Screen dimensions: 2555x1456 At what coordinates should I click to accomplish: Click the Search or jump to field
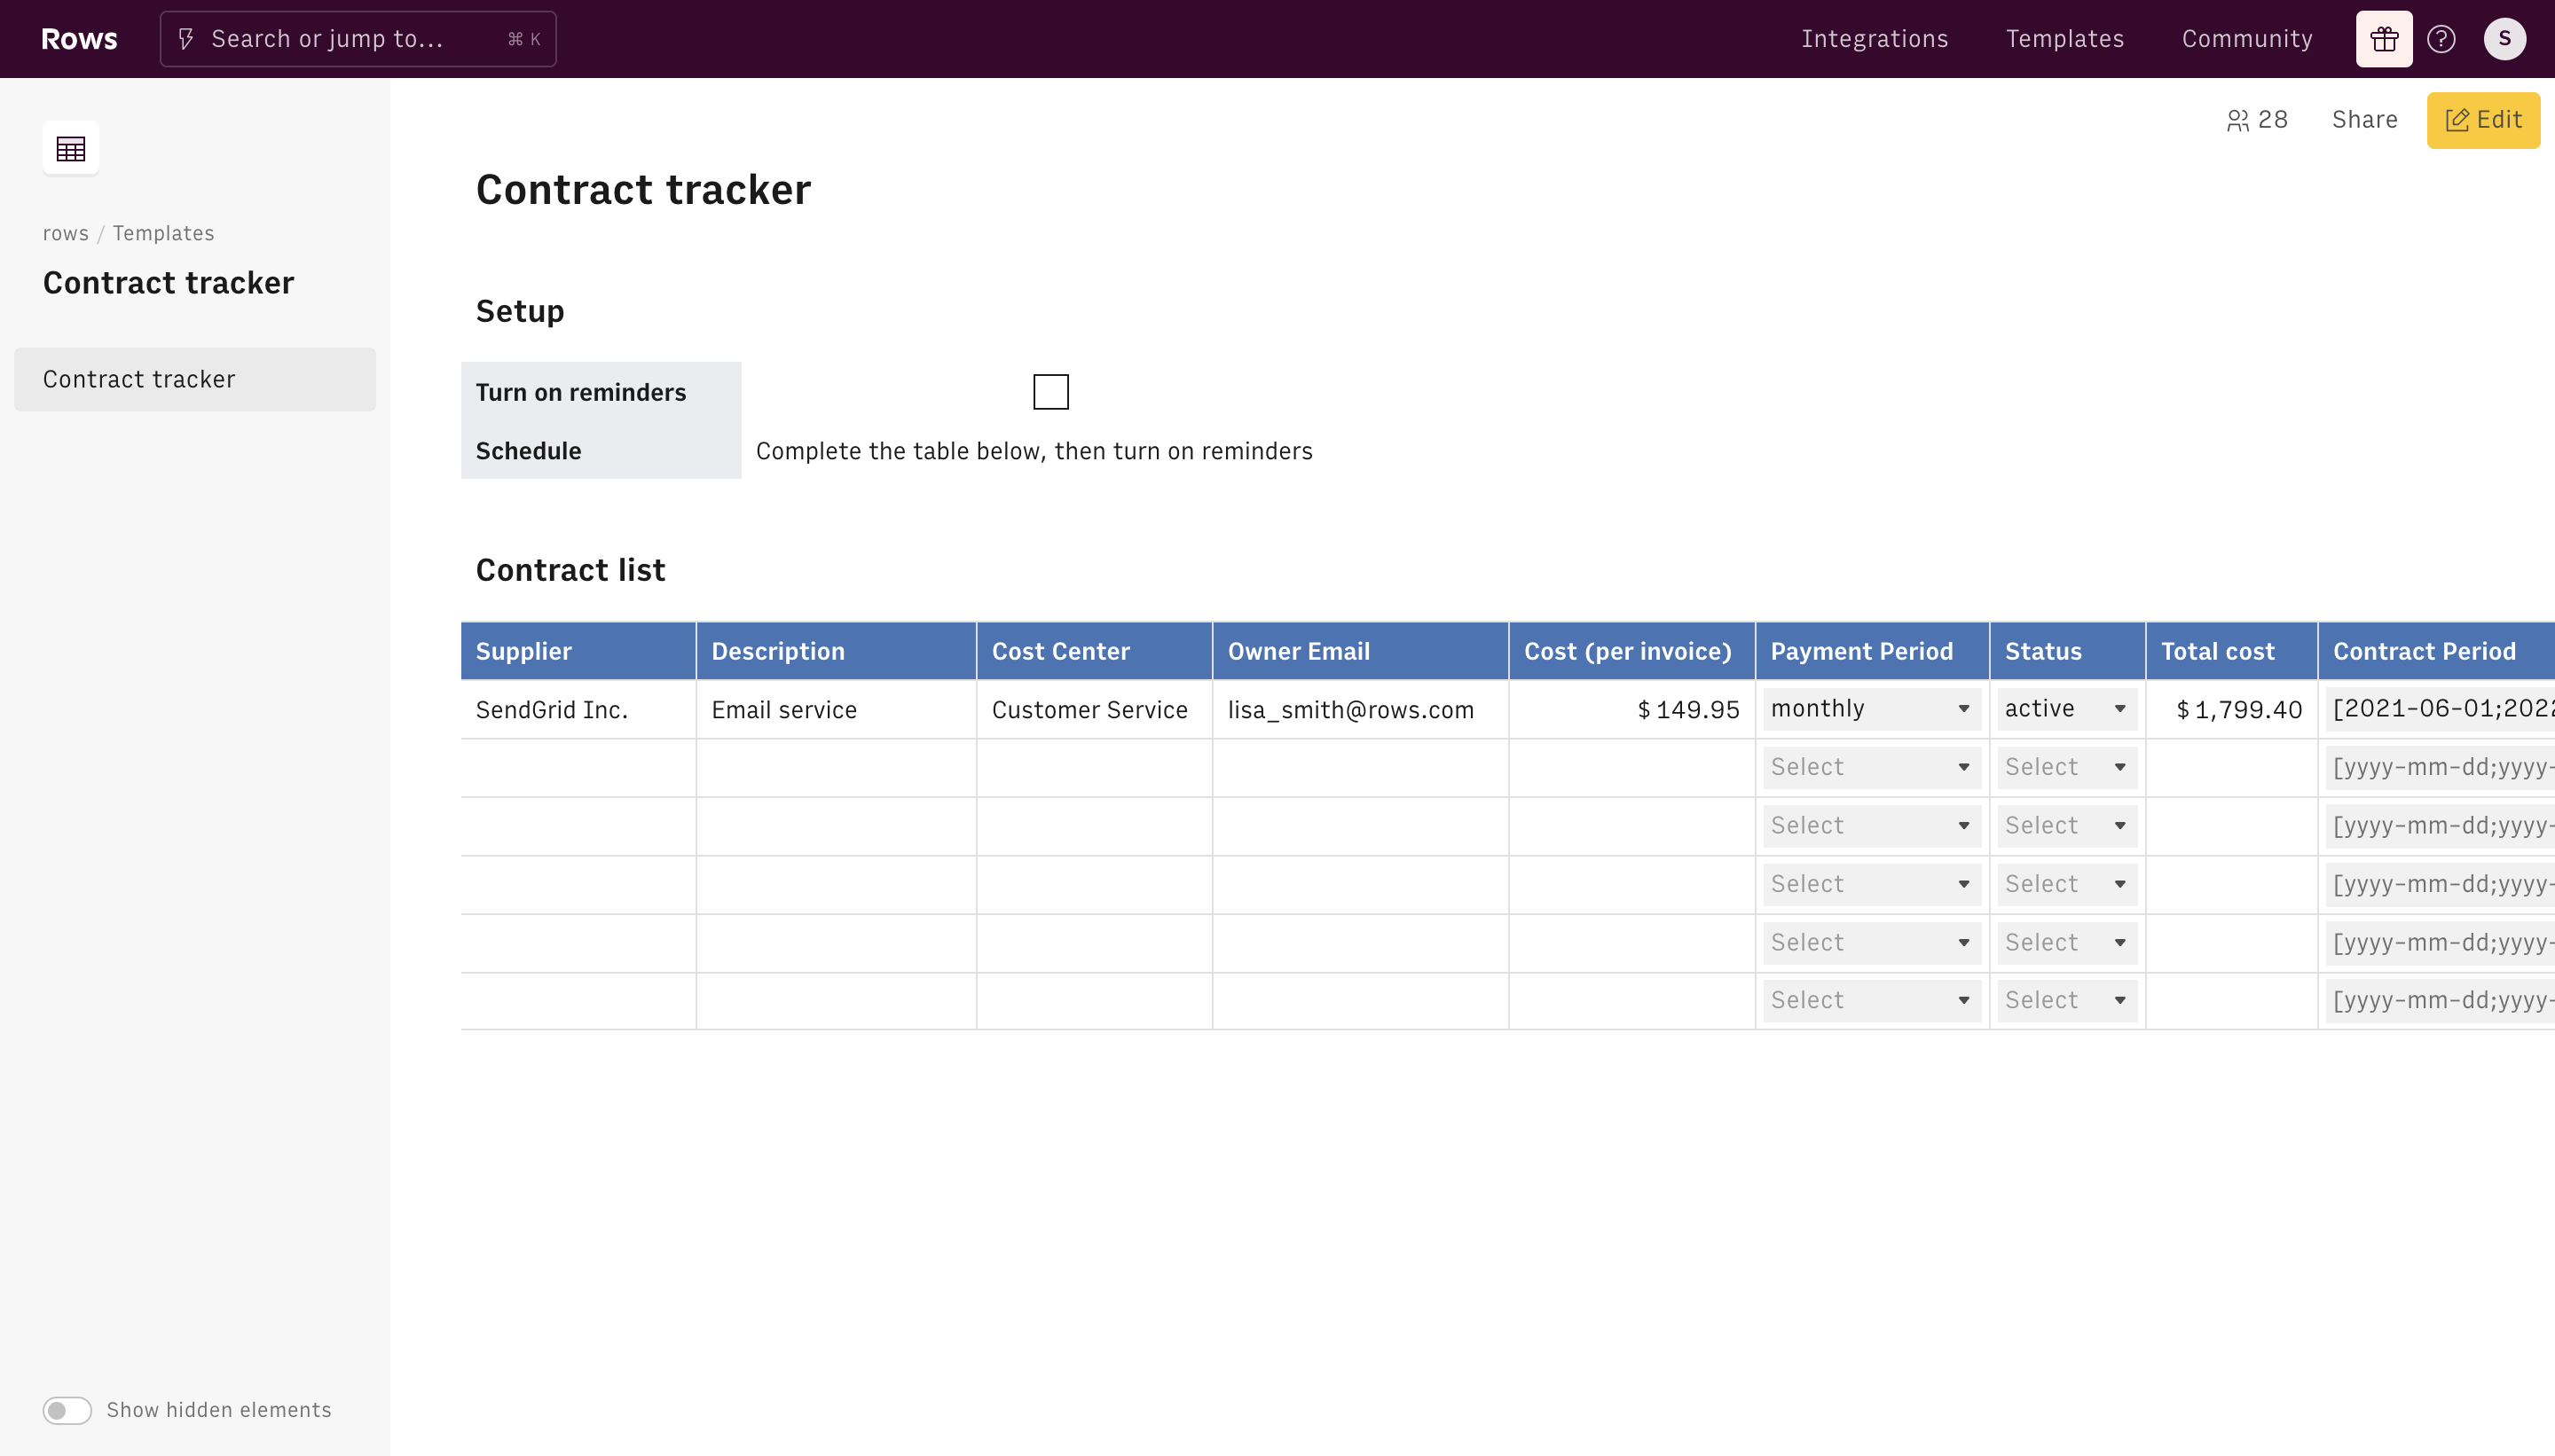pyautogui.click(x=358, y=39)
